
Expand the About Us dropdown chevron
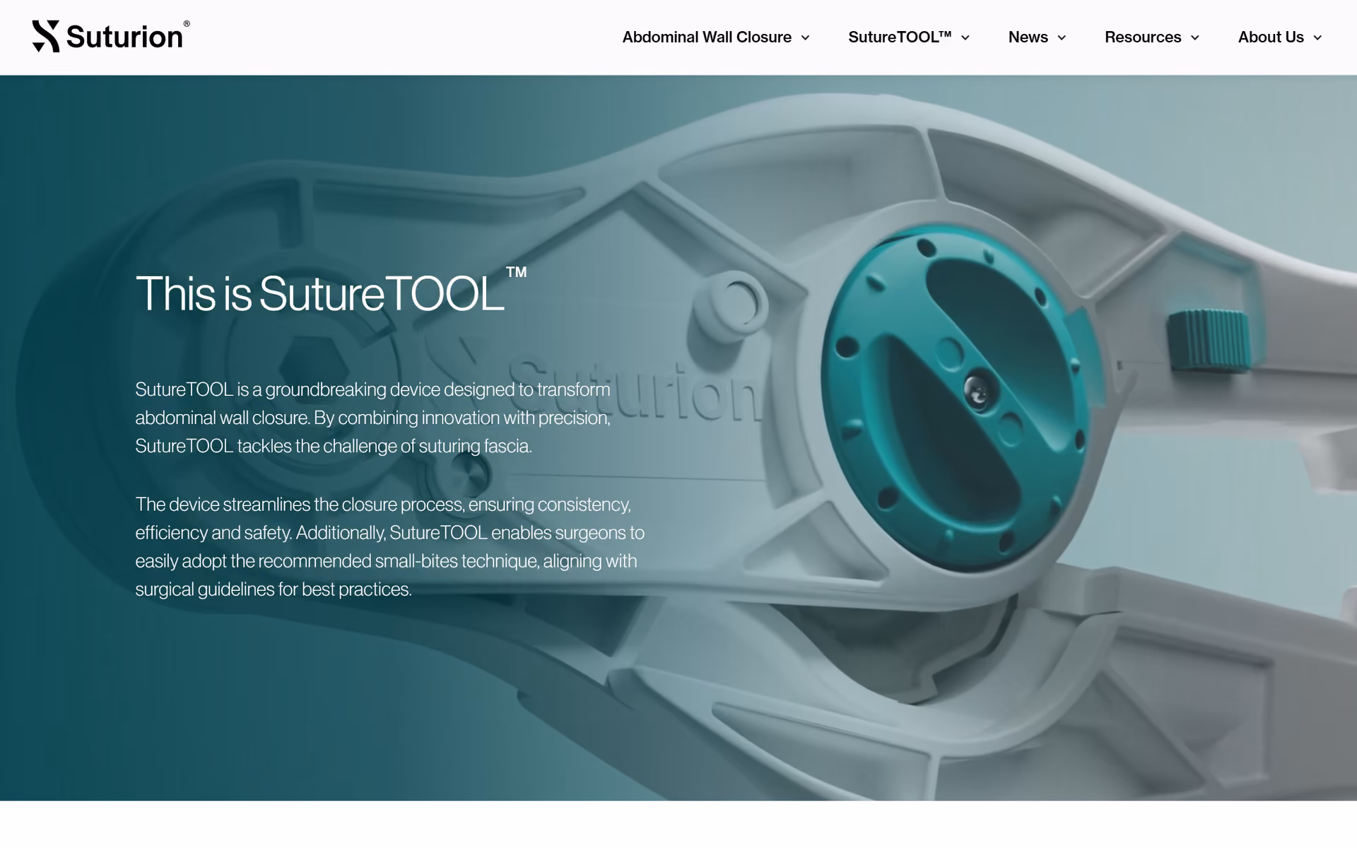pyautogui.click(x=1317, y=38)
